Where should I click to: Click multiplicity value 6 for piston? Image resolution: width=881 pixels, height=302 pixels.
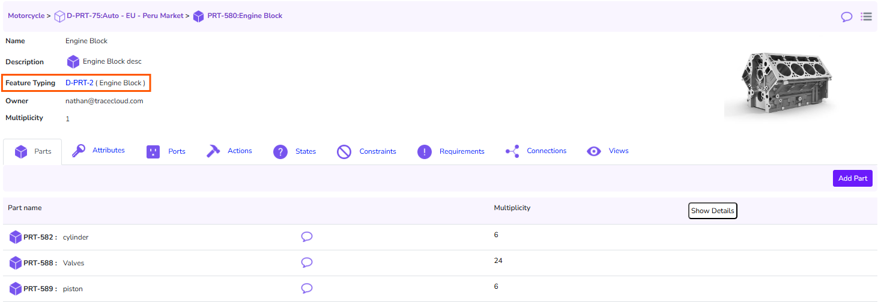pos(496,286)
